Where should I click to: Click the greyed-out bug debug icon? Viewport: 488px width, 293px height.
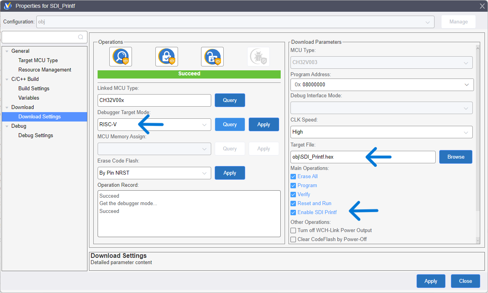coord(258,57)
